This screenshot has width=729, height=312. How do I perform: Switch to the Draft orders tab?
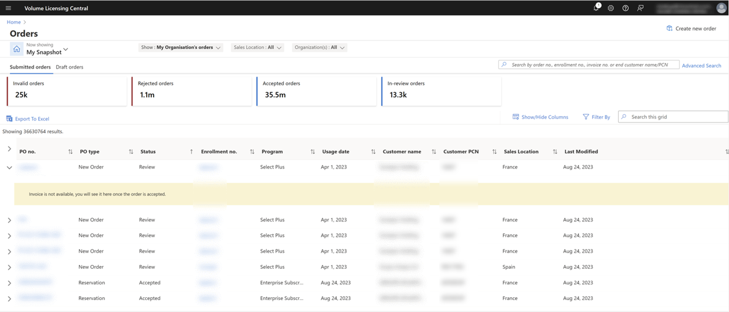coord(69,67)
